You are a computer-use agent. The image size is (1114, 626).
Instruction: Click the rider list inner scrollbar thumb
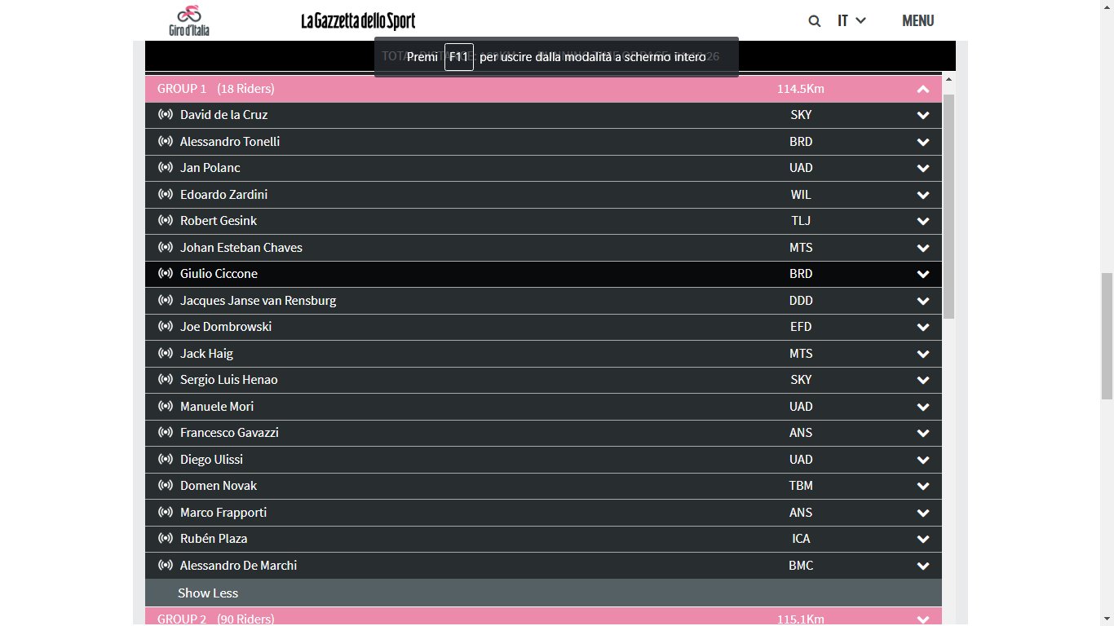pos(949,206)
